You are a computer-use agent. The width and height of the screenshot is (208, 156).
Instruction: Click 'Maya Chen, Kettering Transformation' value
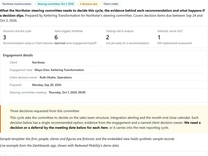point(59,70)
